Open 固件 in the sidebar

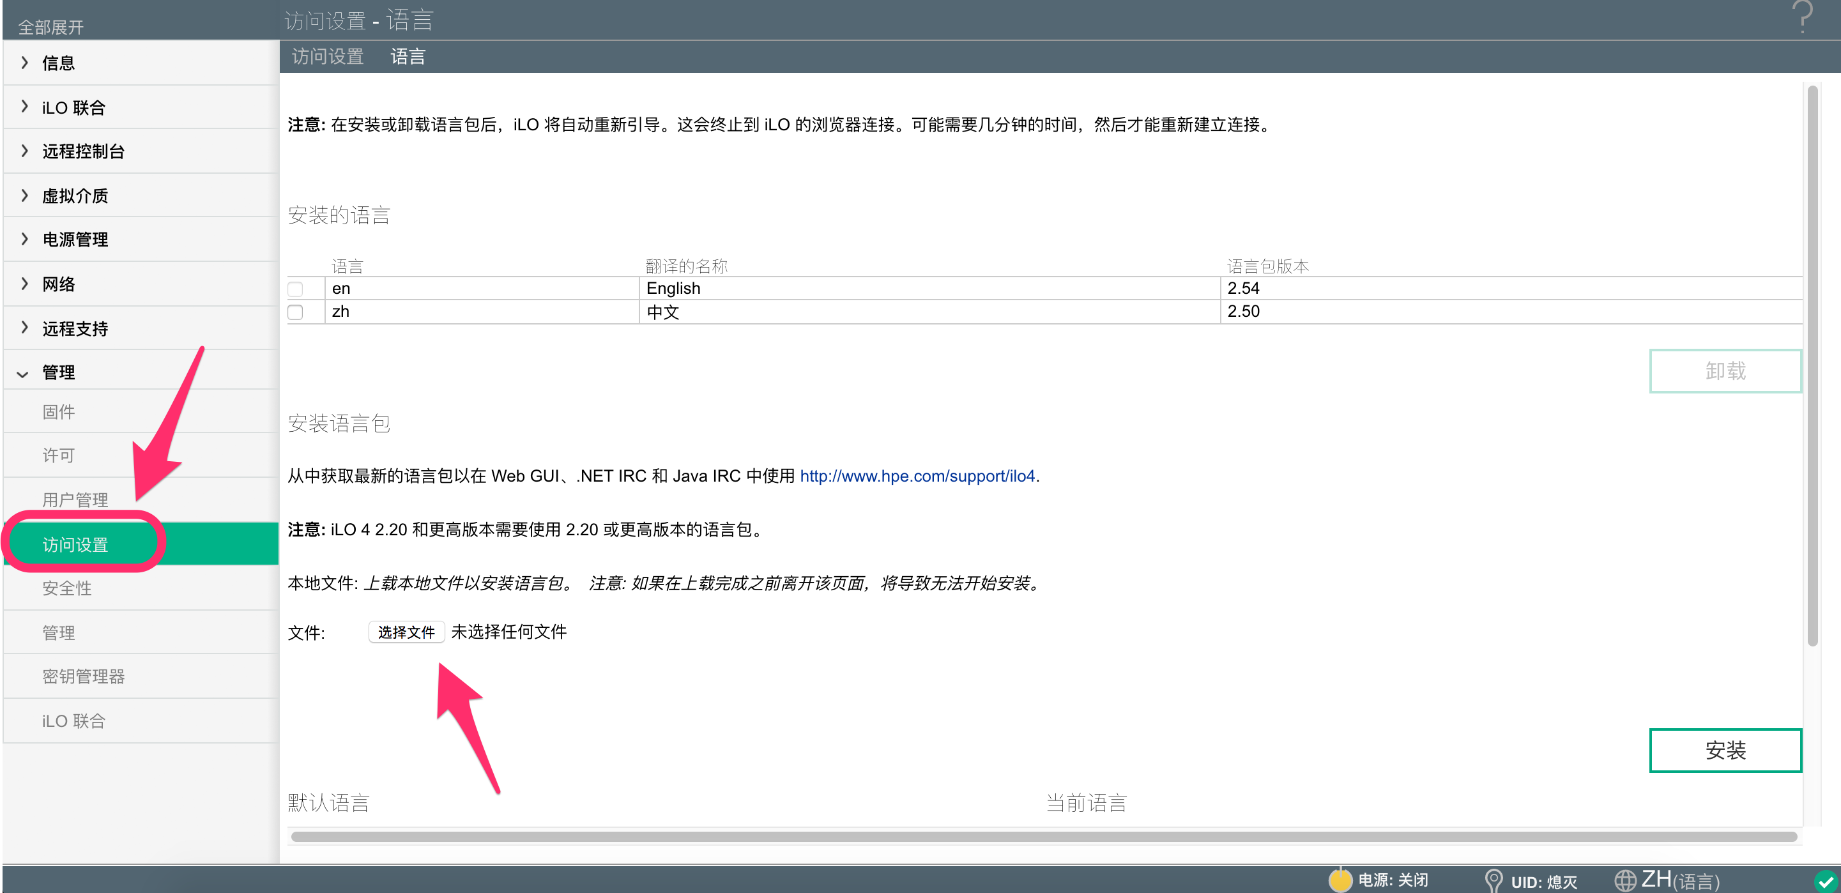click(x=141, y=411)
